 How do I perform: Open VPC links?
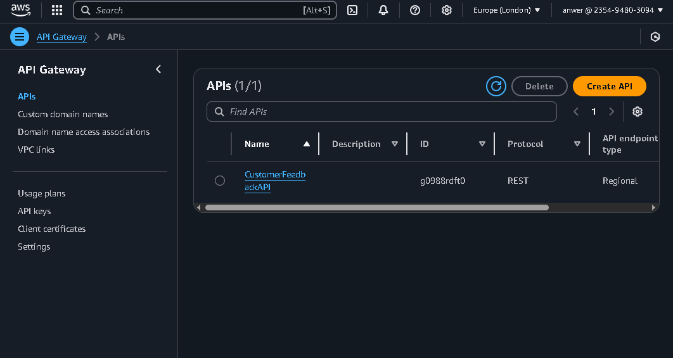point(36,150)
